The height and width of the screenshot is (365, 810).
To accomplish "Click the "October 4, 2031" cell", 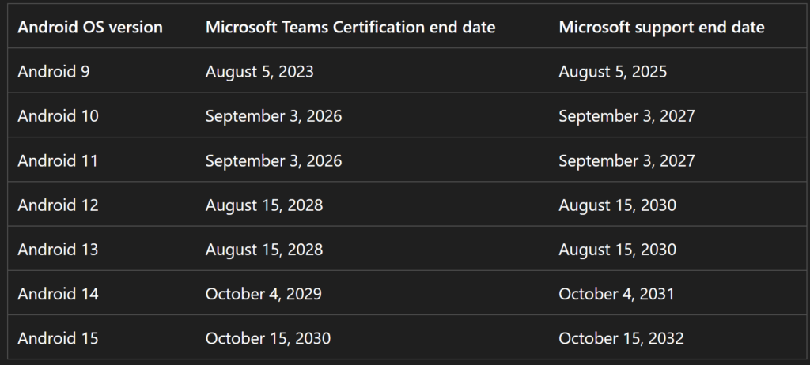I will pyautogui.click(x=616, y=294).
